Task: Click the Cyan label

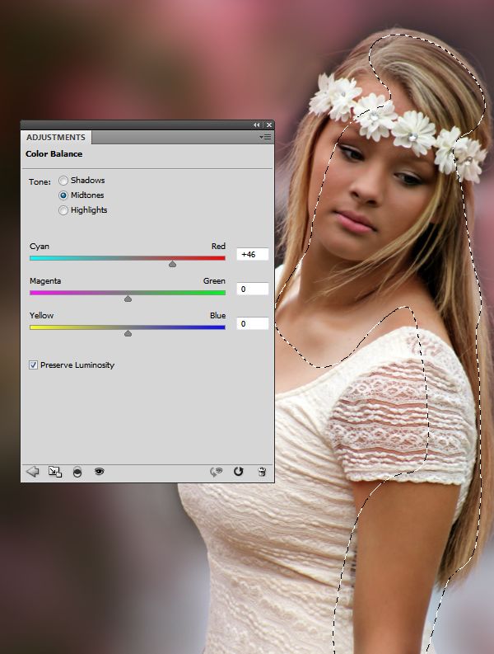Action: (x=40, y=247)
